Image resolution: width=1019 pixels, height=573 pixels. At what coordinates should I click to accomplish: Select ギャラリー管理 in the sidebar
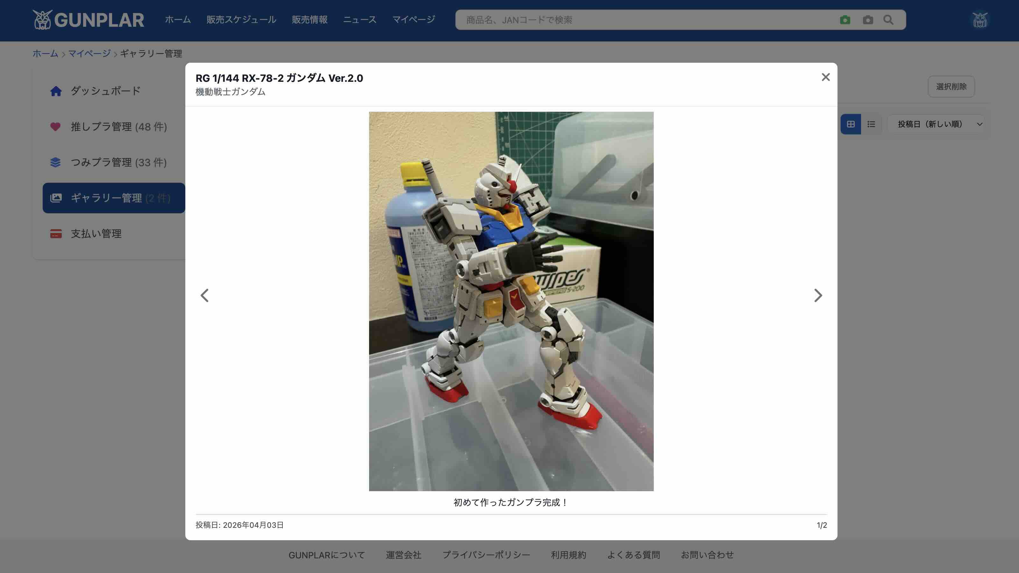114,198
